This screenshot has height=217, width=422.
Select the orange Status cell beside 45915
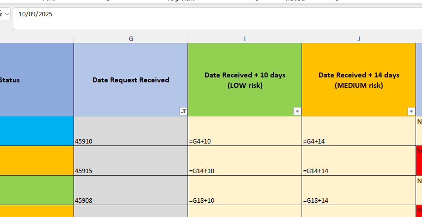(37, 161)
